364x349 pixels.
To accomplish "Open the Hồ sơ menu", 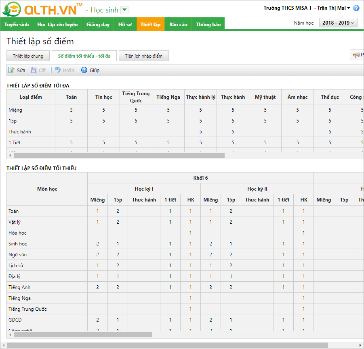I will 125,24.
